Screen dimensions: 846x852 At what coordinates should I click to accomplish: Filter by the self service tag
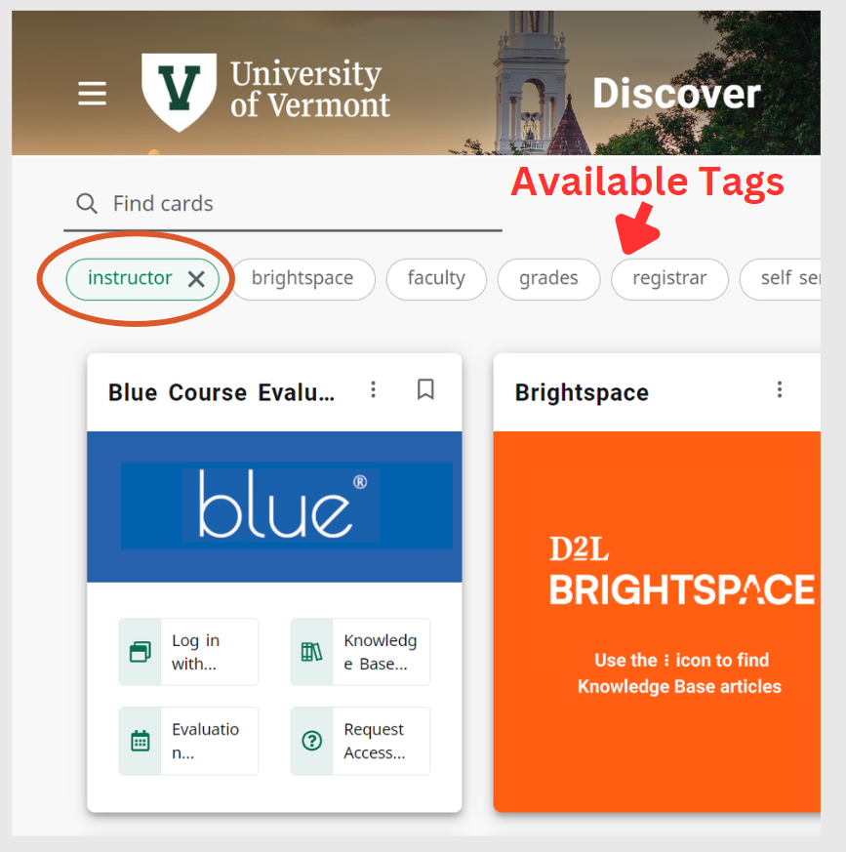click(x=781, y=279)
